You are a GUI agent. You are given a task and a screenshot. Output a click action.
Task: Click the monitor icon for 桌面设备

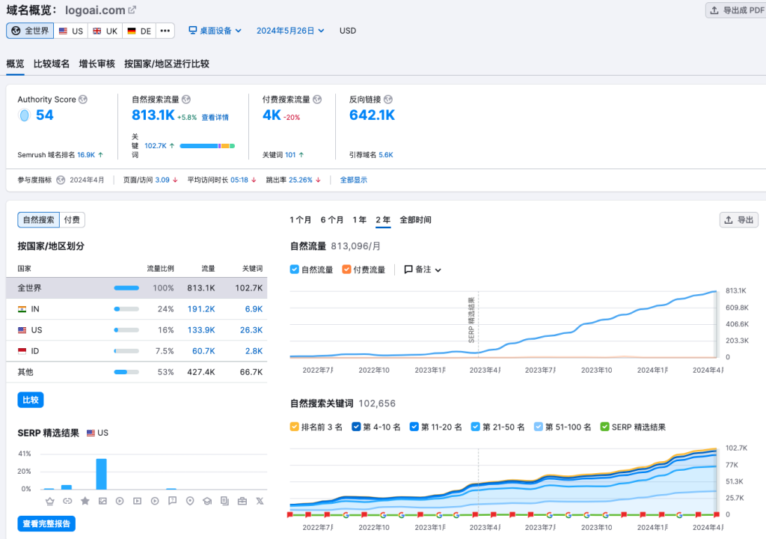point(193,31)
